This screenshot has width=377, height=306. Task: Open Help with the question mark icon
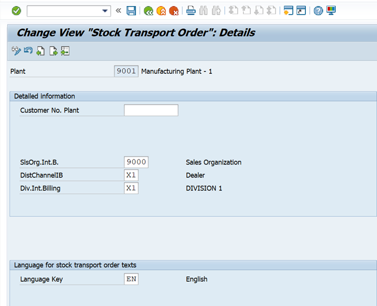(x=318, y=11)
